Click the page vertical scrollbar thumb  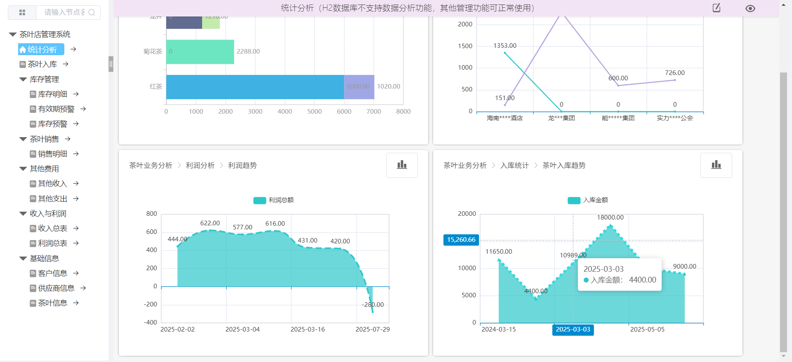783,212
